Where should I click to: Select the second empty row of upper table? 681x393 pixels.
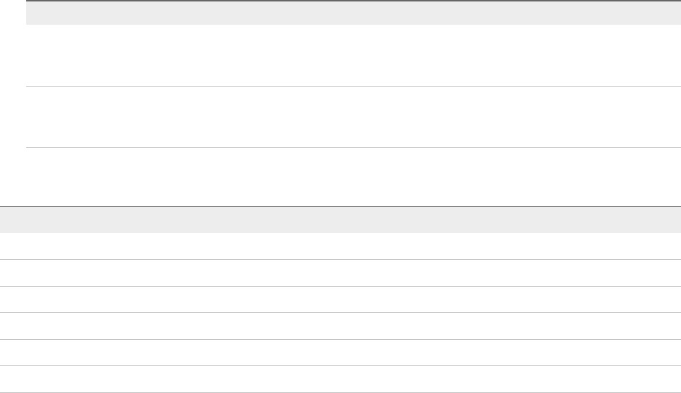[349, 117]
